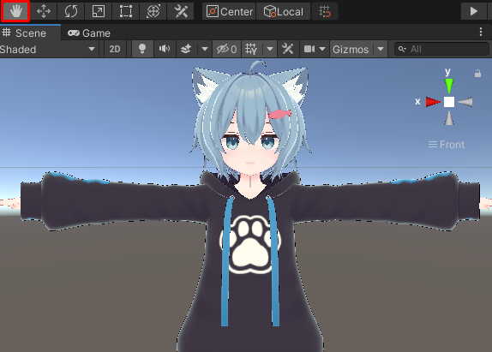The image size is (492, 352).
Task: Expand the Gizmos dropdown arrow
Action: point(381,49)
